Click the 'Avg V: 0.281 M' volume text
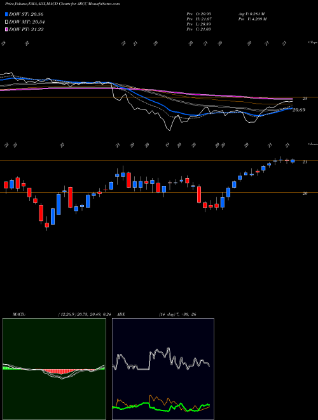Image resolution: width=318 pixels, height=420 pixels. coord(251,13)
